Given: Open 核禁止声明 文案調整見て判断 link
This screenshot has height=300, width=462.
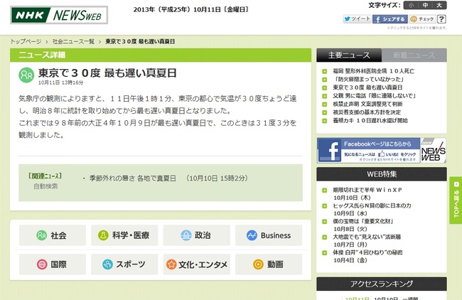Looking at the screenshot, I should pyautogui.click(x=367, y=104).
